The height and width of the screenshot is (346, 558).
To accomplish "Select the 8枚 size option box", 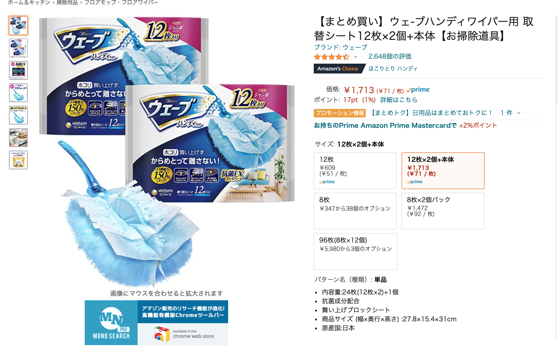I will (x=355, y=211).
